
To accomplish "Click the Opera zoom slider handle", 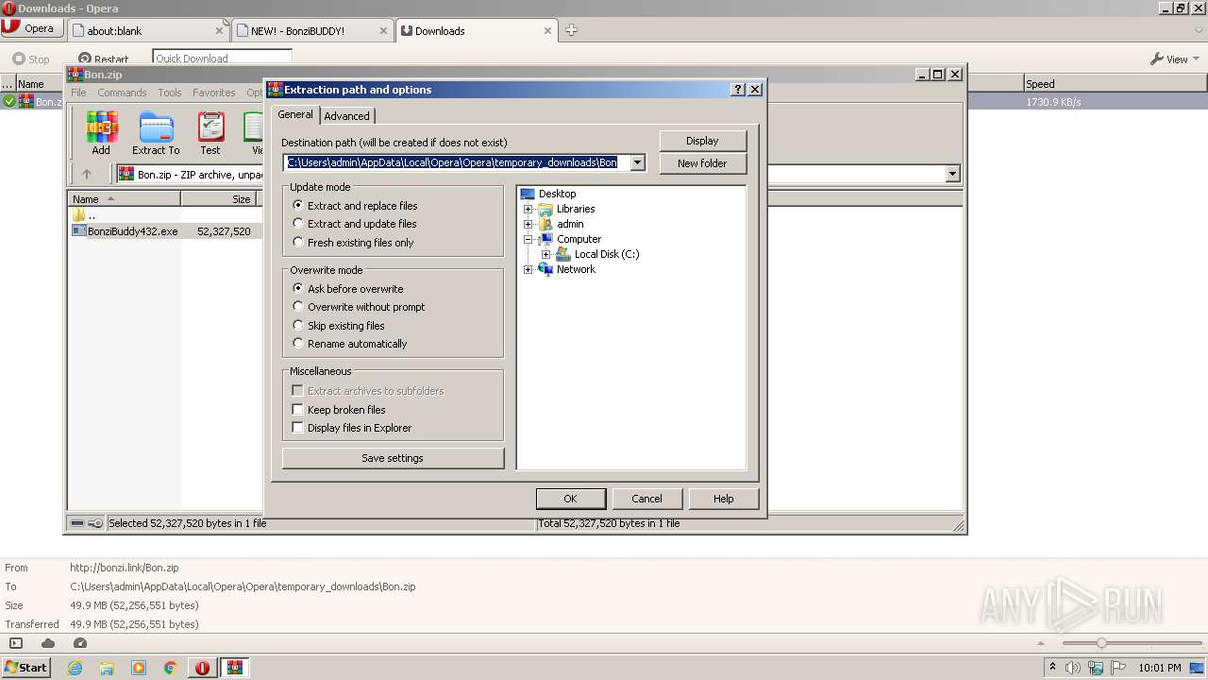I will (x=1100, y=643).
